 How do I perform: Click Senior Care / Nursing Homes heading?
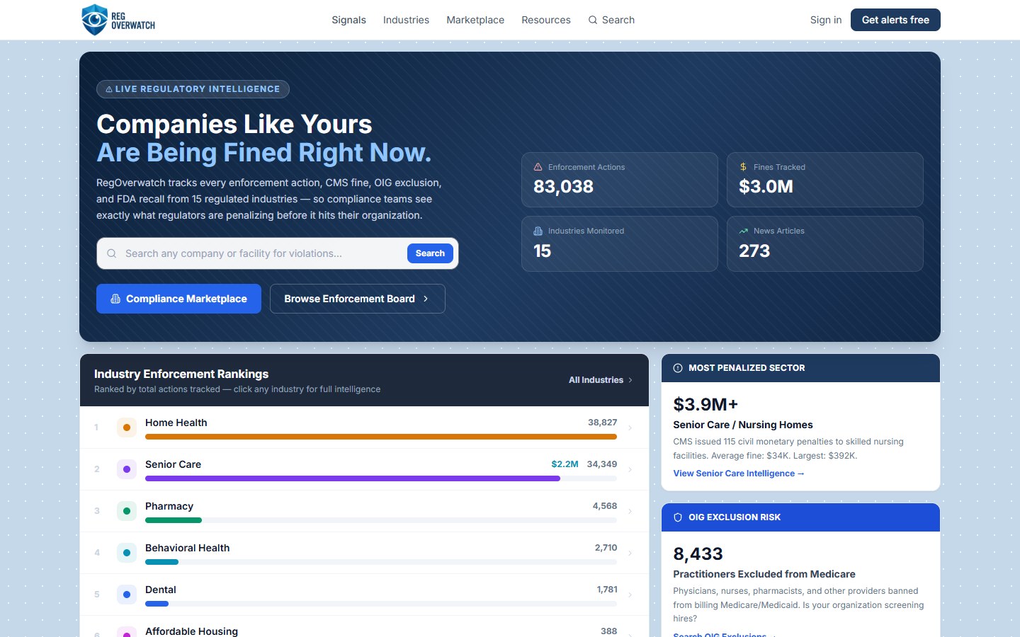pos(743,425)
